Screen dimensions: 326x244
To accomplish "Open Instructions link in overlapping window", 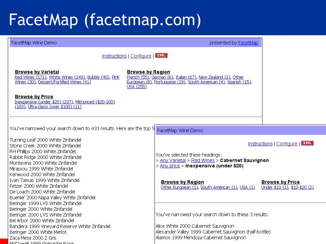I will [260, 144].
